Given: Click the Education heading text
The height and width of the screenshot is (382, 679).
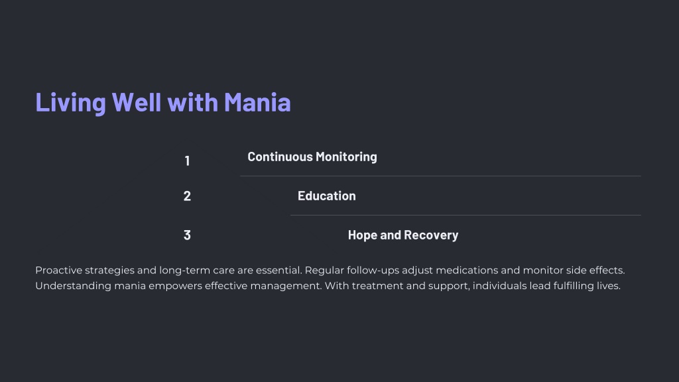Looking at the screenshot, I should pos(326,196).
